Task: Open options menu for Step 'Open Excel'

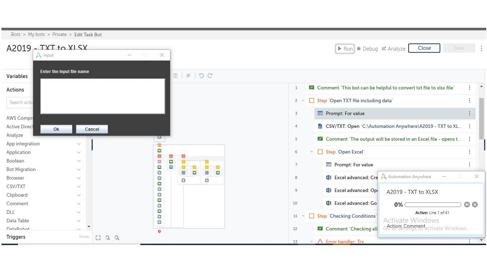Action: [469, 152]
